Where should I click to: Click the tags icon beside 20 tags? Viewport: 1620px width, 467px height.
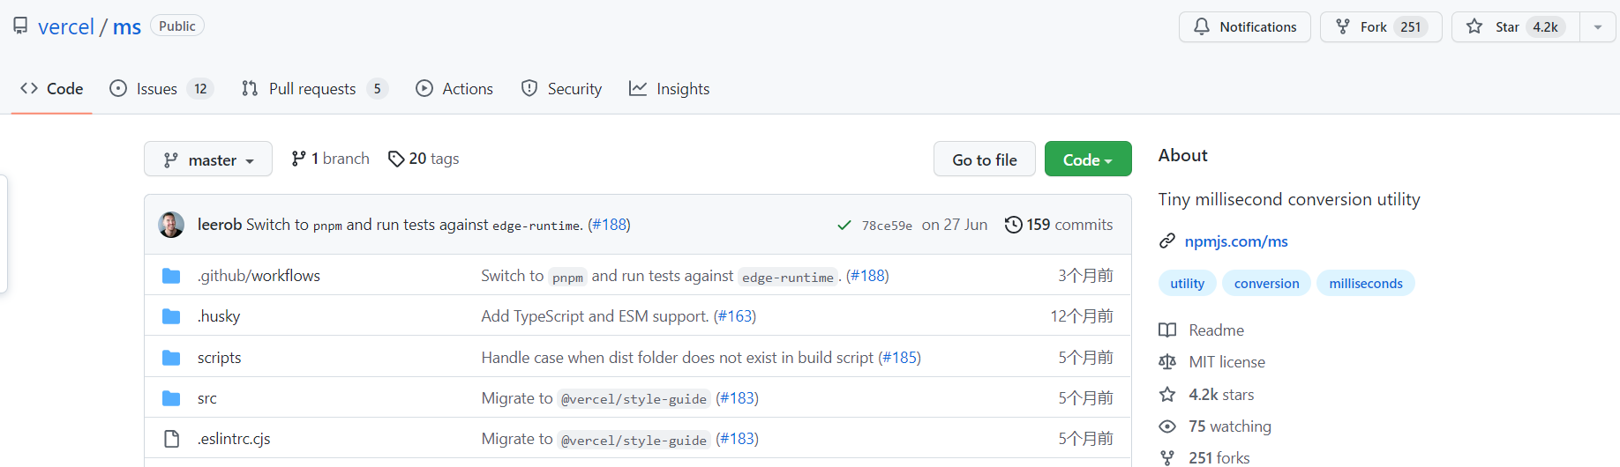pyautogui.click(x=396, y=159)
